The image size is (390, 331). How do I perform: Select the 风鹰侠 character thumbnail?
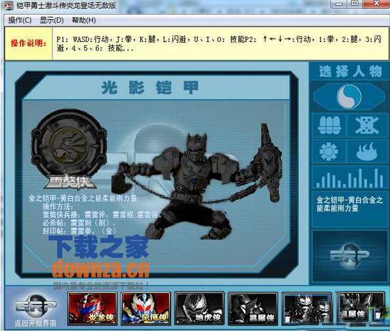click(146, 309)
